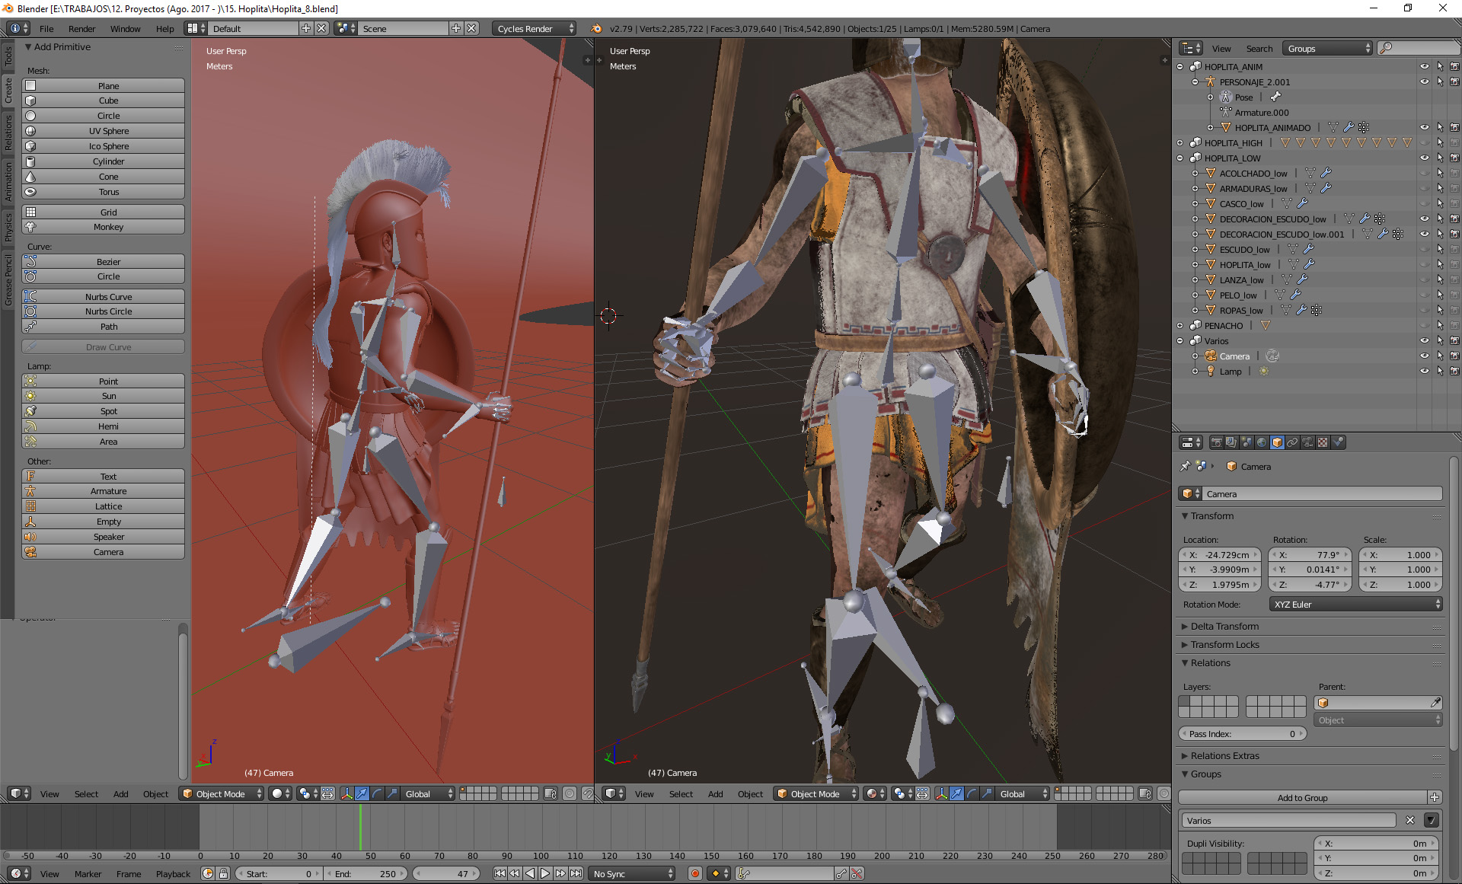The image size is (1462, 884).
Task: Click the Add to Group button
Action: coord(1302,797)
